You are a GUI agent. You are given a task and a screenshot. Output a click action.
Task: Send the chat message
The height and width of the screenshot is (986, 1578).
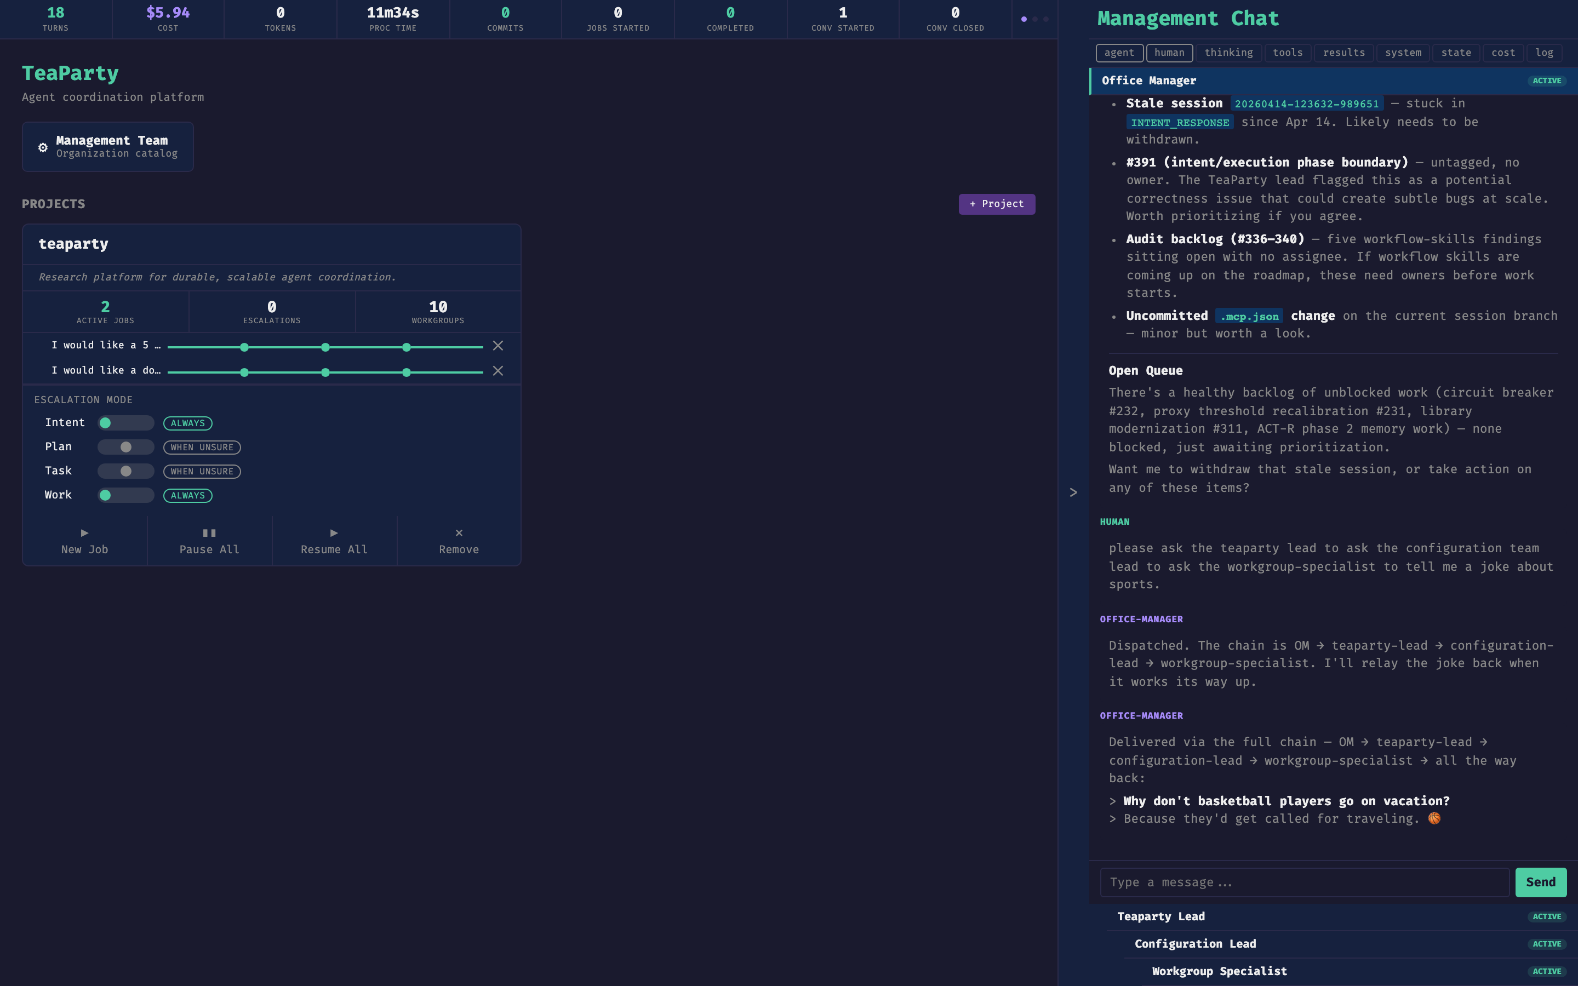pos(1540,882)
